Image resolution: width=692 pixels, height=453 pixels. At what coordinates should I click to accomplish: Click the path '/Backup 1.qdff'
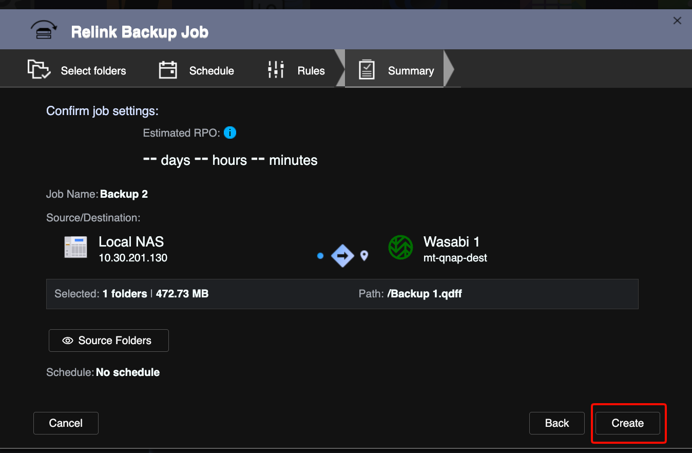[425, 294]
